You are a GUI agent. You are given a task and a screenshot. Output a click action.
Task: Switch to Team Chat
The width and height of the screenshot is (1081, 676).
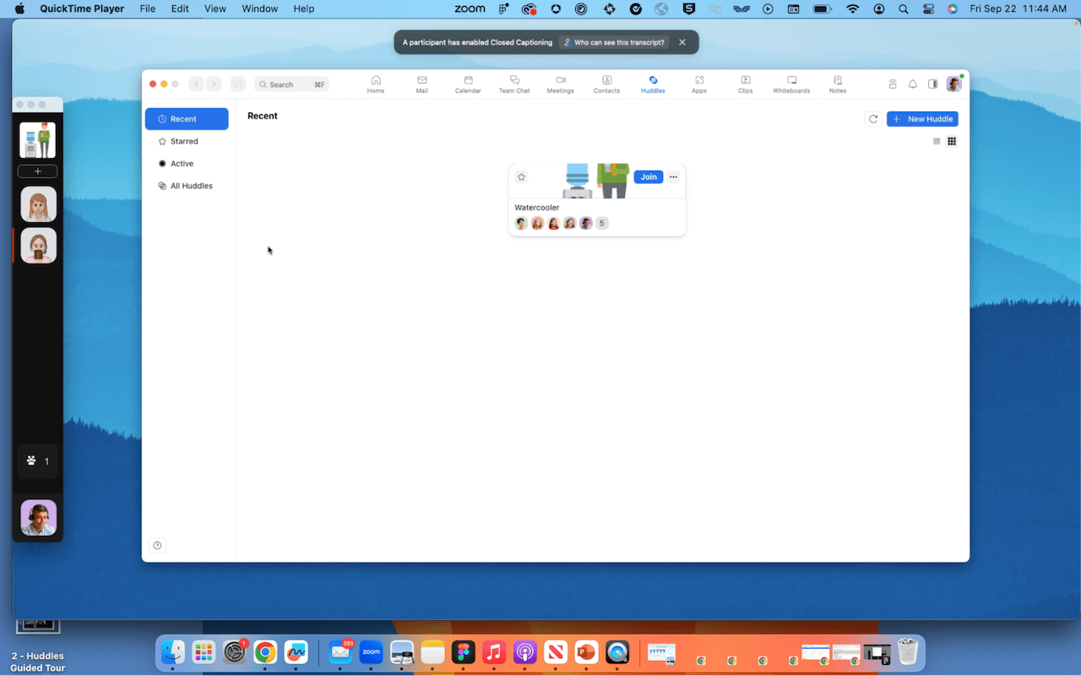click(514, 84)
